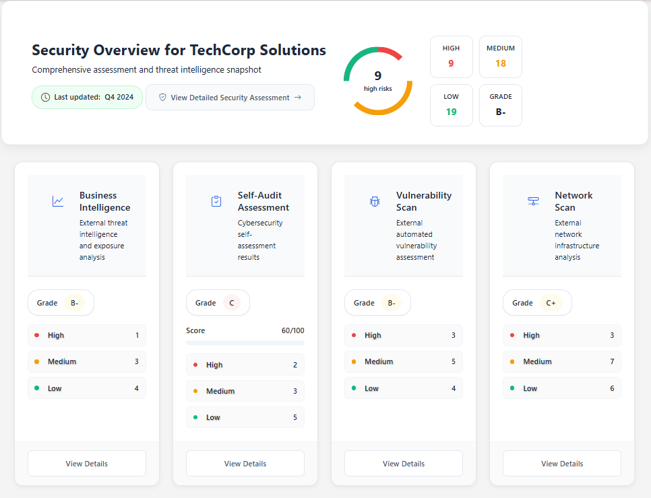
Task: Open View Detailed Security Assessment
Action: click(x=230, y=98)
